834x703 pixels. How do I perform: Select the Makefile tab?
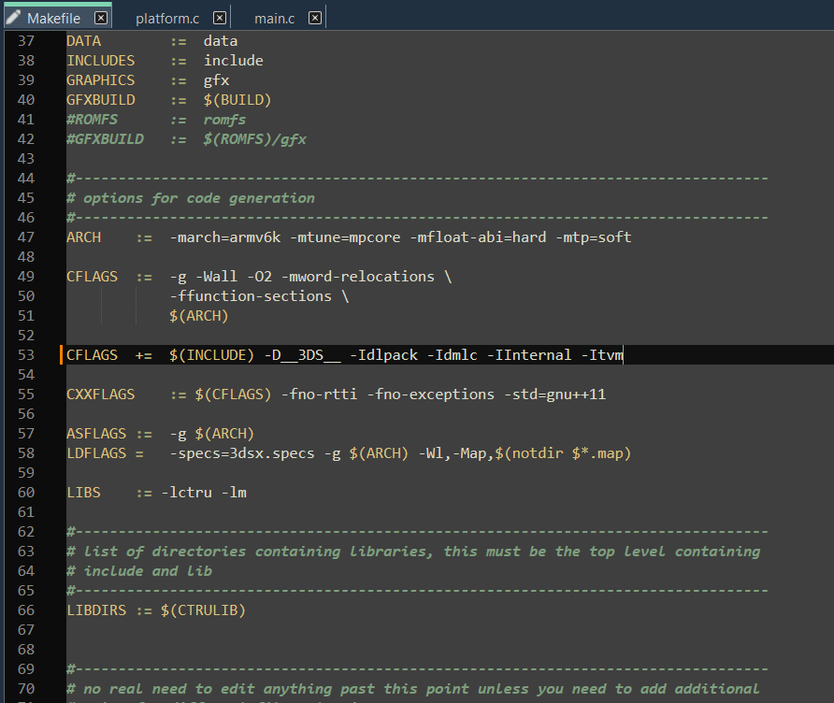tap(53, 19)
